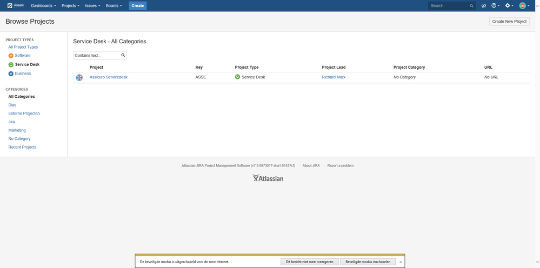540x268 pixels.
Task: Select the Service Desk project type
Action: [x=27, y=64]
